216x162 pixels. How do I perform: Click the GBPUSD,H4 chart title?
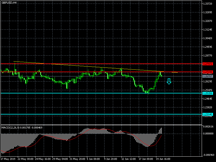click(9, 2)
